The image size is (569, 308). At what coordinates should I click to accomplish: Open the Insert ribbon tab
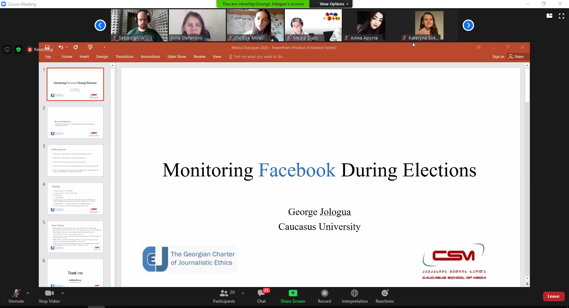84,57
